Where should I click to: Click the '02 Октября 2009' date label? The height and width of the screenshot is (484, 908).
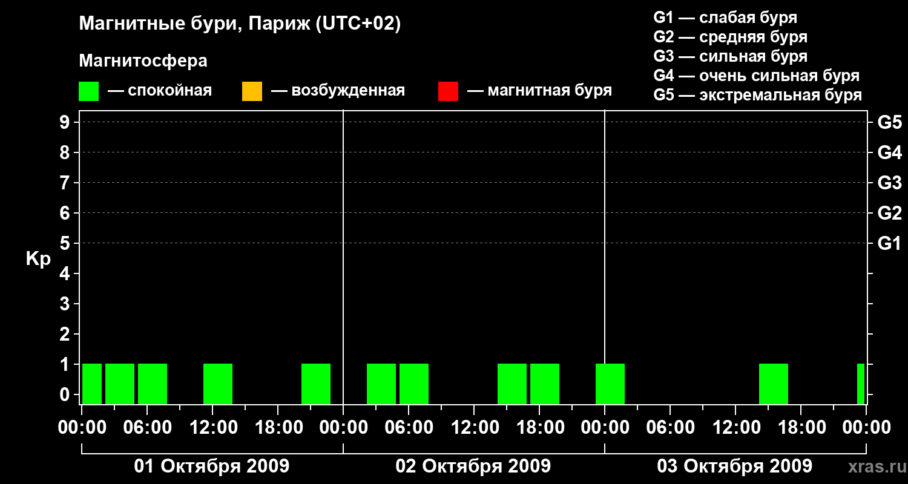473,466
